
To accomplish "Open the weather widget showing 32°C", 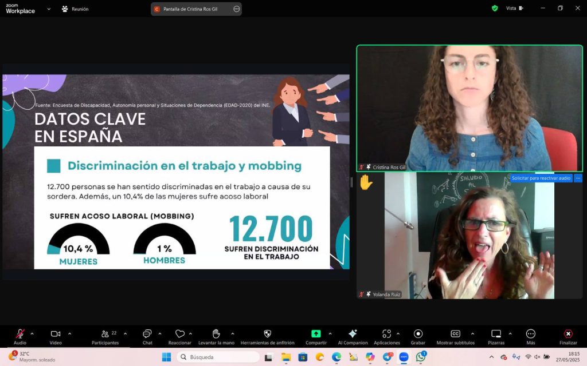I will click(32, 357).
